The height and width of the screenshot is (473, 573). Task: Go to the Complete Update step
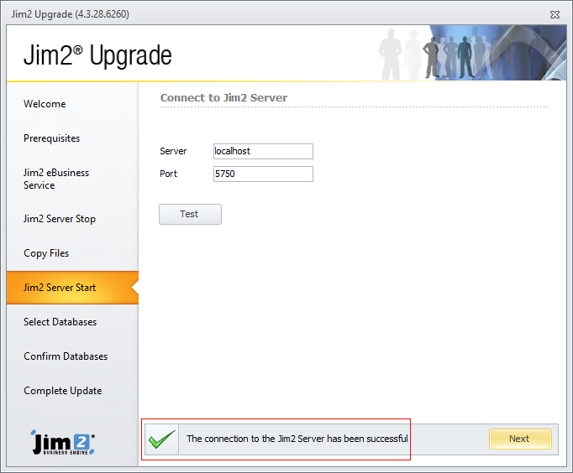pyautogui.click(x=62, y=391)
